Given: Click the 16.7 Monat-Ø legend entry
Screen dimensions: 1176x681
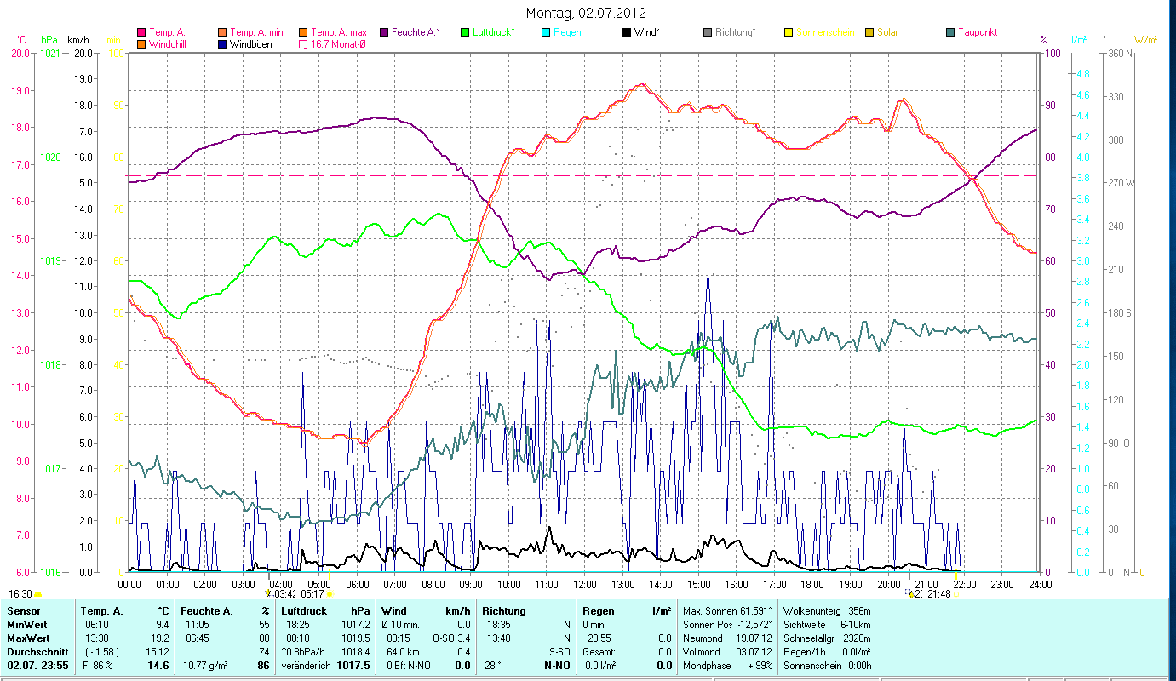Looking at the screenshot, I should pos(332,44).
